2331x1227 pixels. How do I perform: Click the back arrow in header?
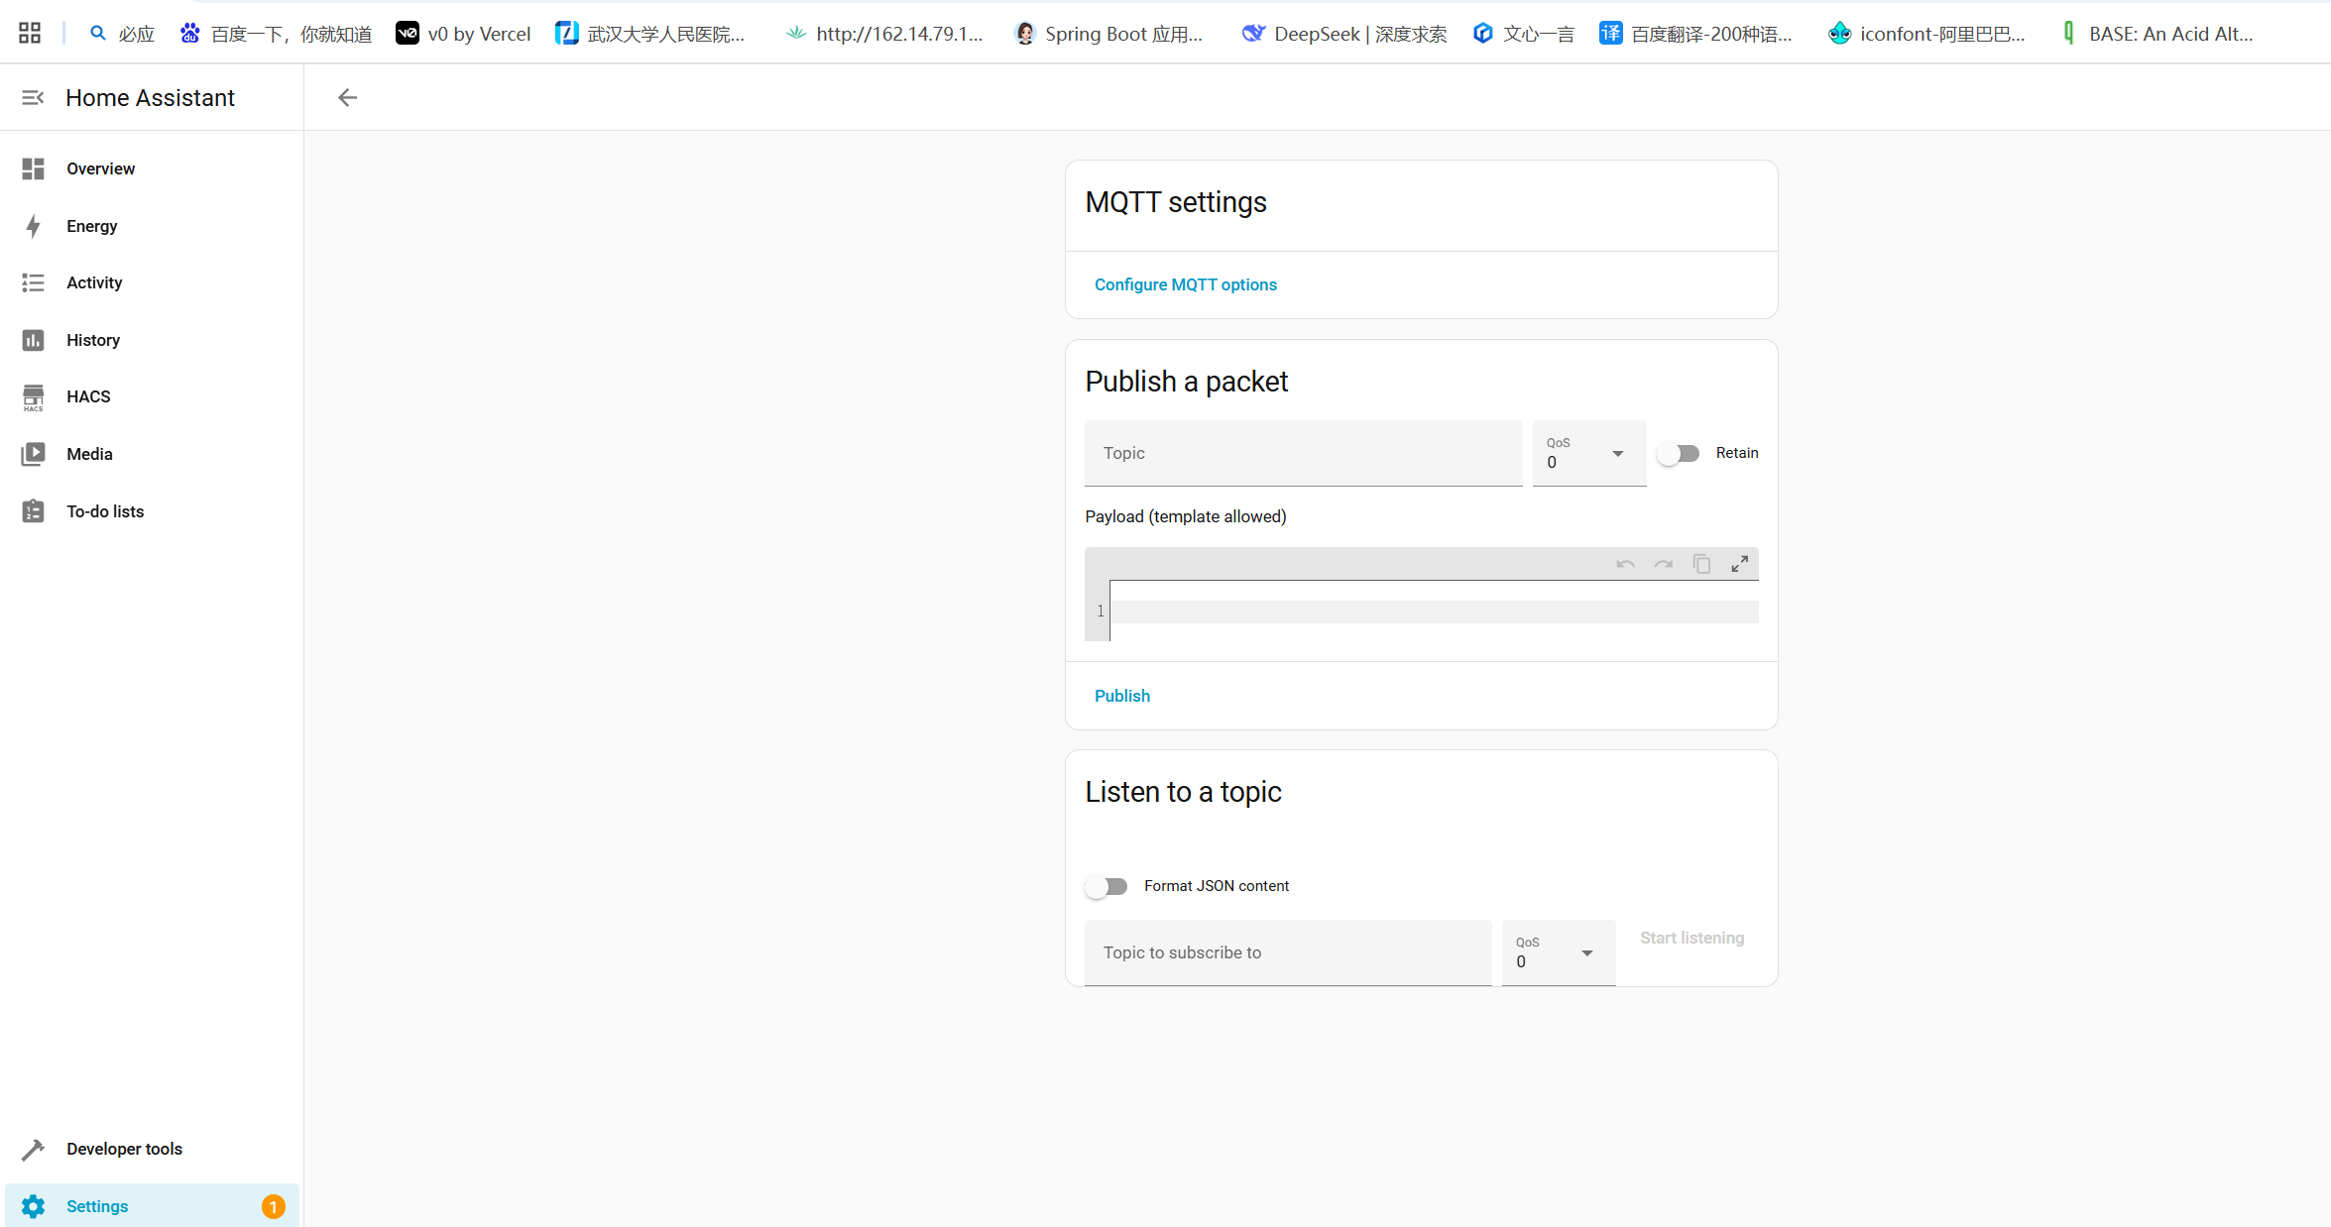tap(347, 97)
